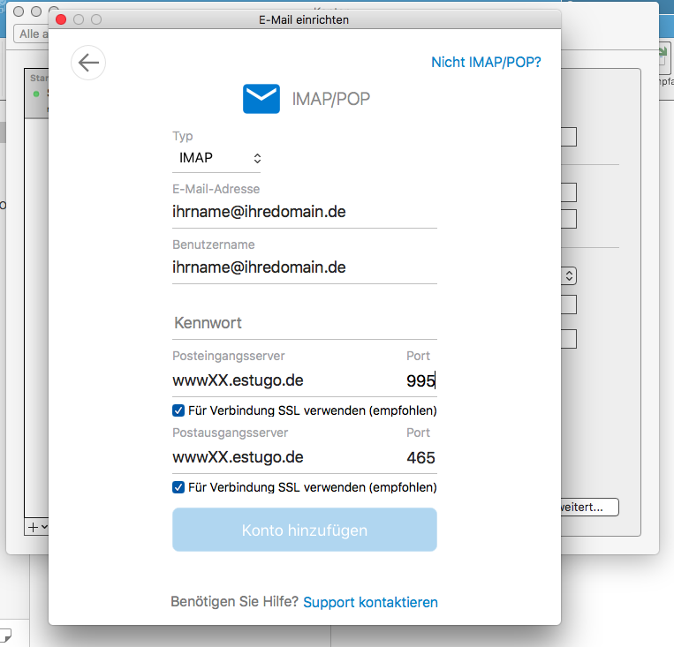Viewport: 674px width, 647px height.
Task: Click the Posteingangsserver port field showing 995
Action: [x=420, y=381]
